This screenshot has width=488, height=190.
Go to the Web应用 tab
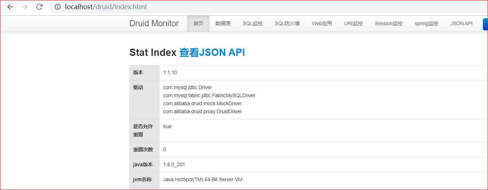click(x=322, y=23)
